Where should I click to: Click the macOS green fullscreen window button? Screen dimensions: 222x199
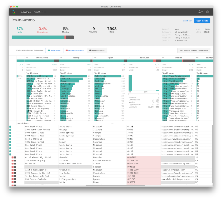(x=17, y=7)
